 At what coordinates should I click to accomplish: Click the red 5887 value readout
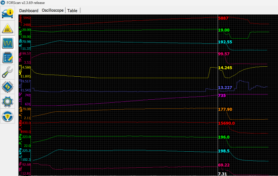224,19
